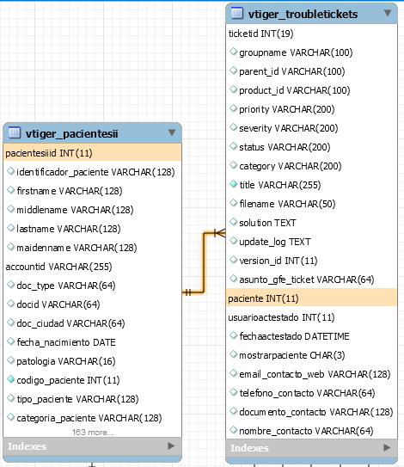Screen dimensions: 404x467
Task: Click diamond icon beside solution TEXT
Action: click(x=234, y=222)
